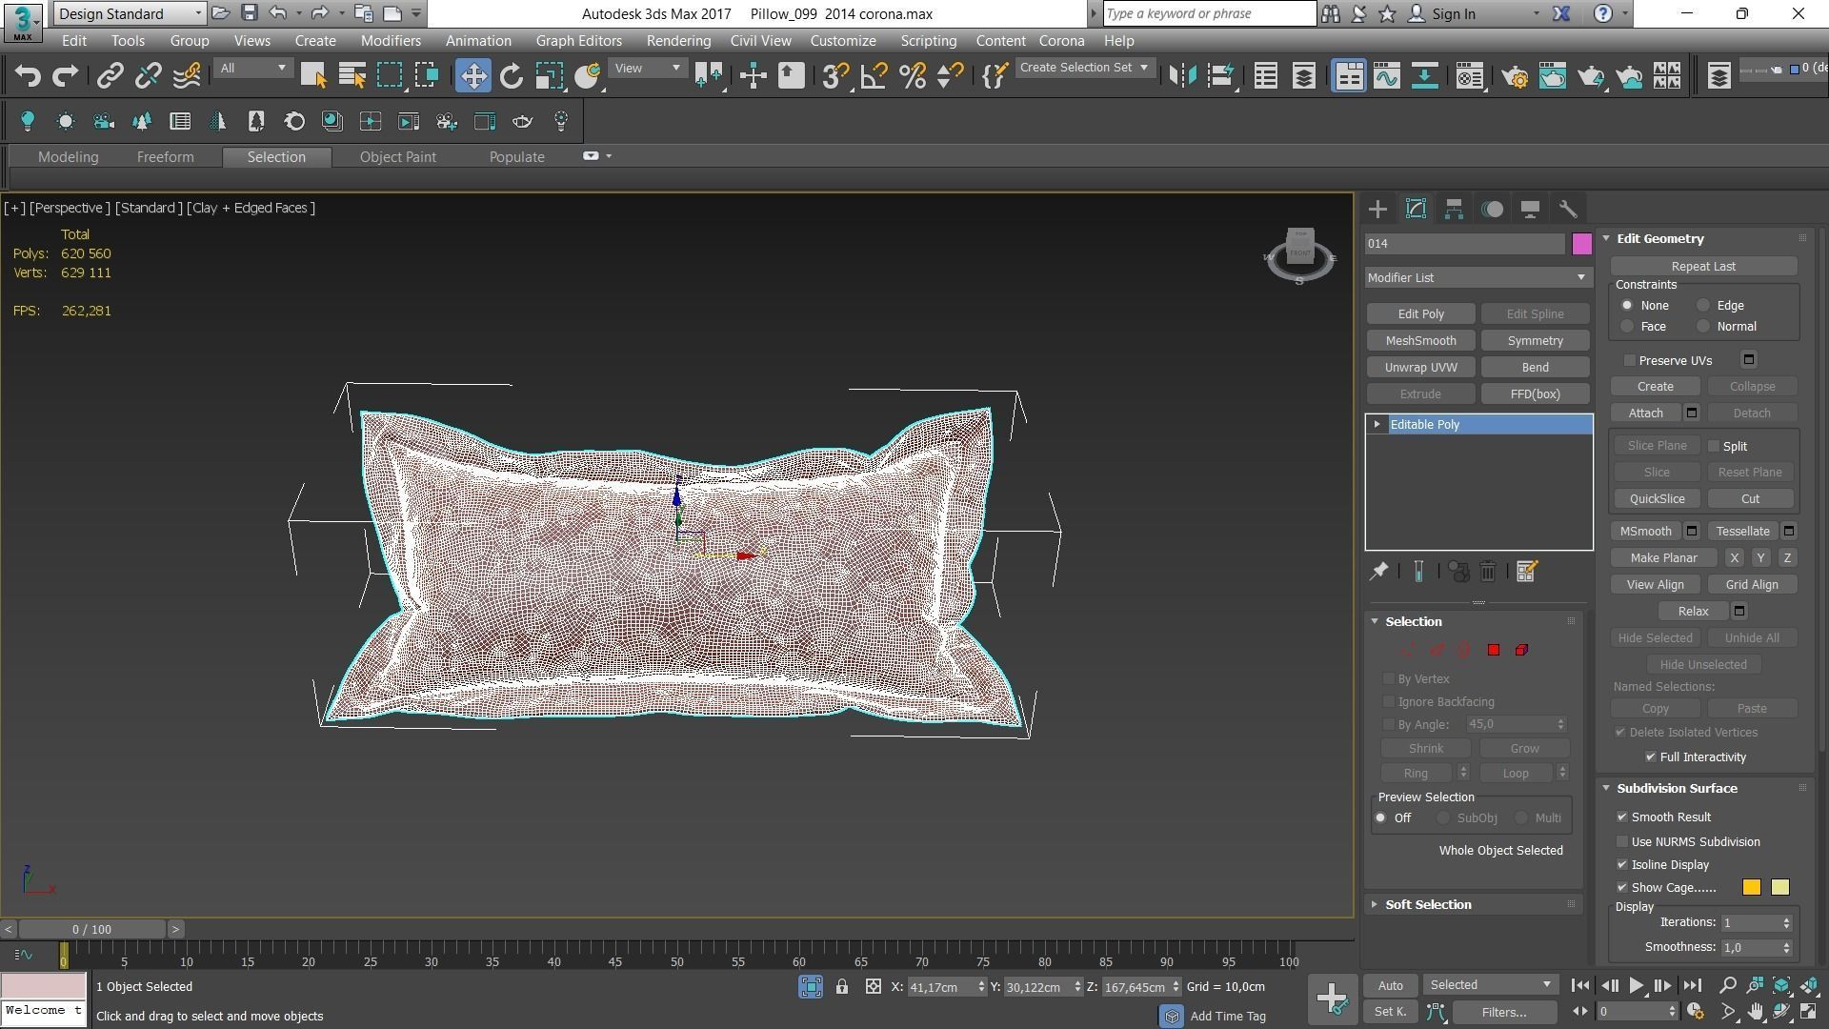This screenshot has width=1829, height=1029.
Task: Open the View reference coordinate dropdown
Action: click(x=648, y=68)
